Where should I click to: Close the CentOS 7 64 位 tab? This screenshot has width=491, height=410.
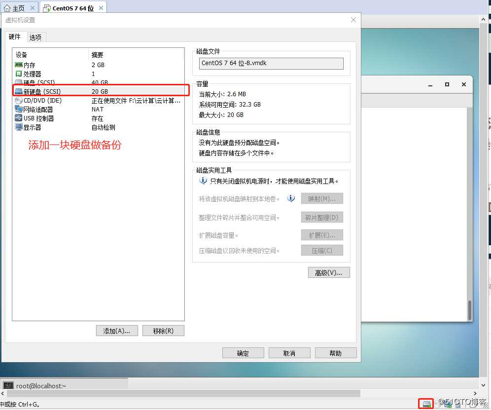click(x=101, y=8)
